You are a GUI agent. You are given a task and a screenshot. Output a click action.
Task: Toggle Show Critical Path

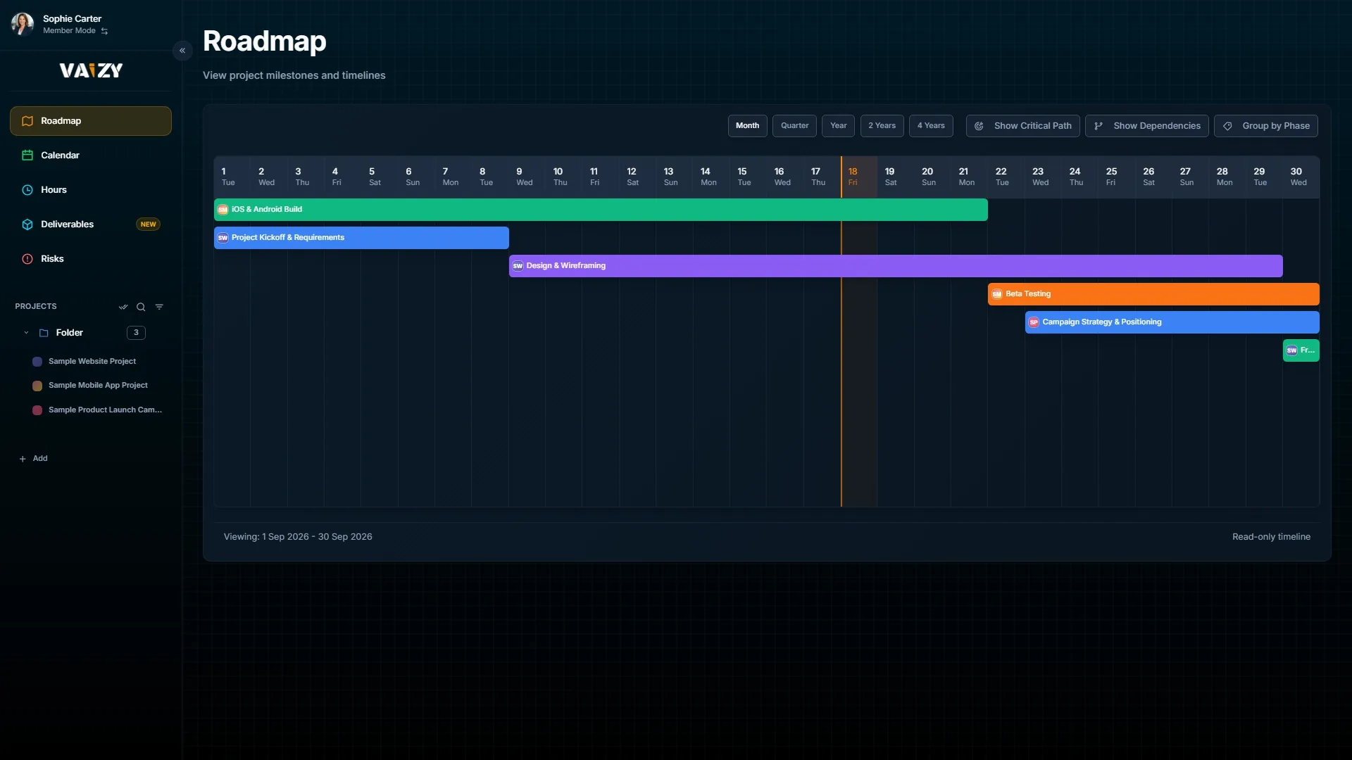pos(1023,126)
